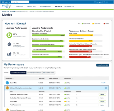Click the 32 min time spent value
The image size is (114, 111).
click(16, 43)
